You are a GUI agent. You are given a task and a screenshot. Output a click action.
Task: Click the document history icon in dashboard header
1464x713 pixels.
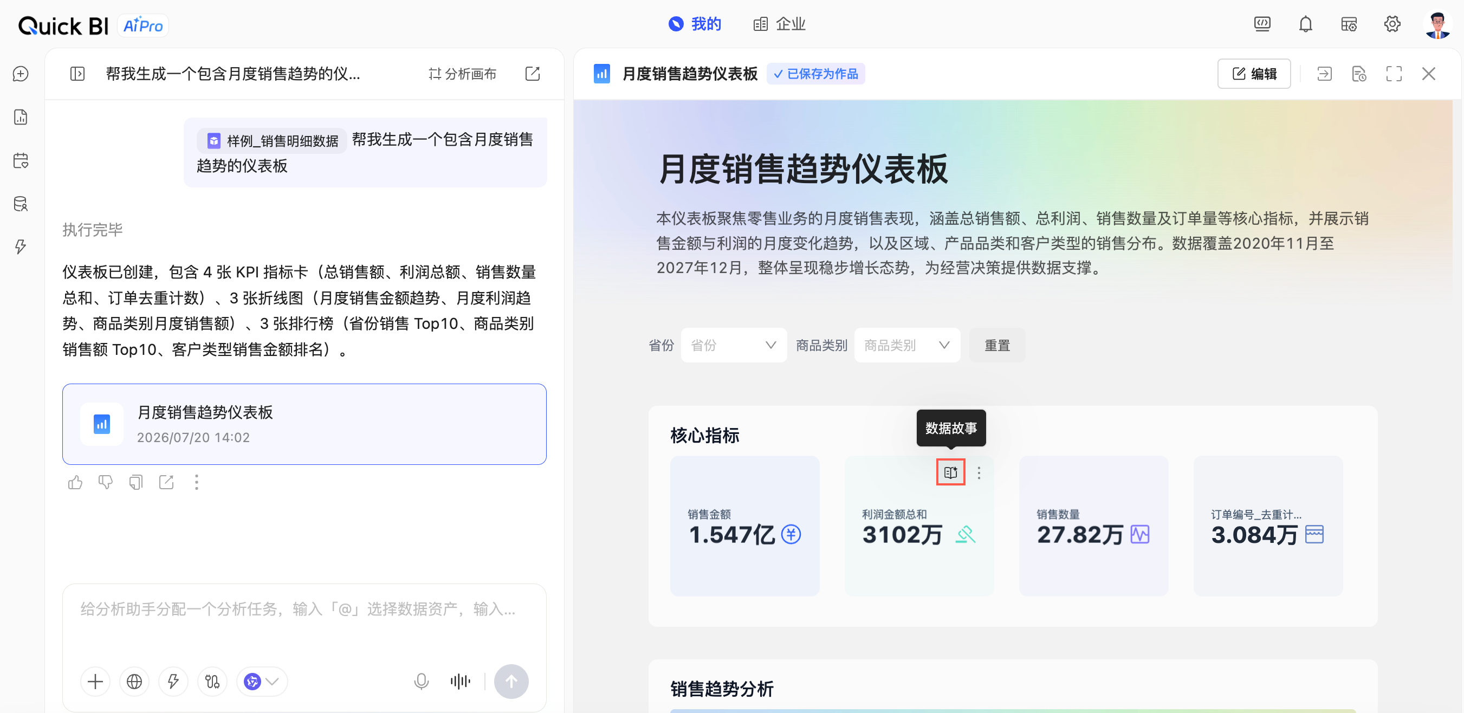point(1359,74)
